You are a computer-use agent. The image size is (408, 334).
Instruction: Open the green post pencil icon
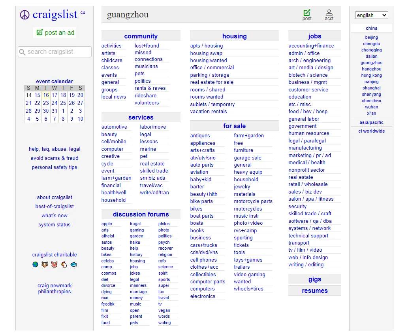click(x=307, y=12)
